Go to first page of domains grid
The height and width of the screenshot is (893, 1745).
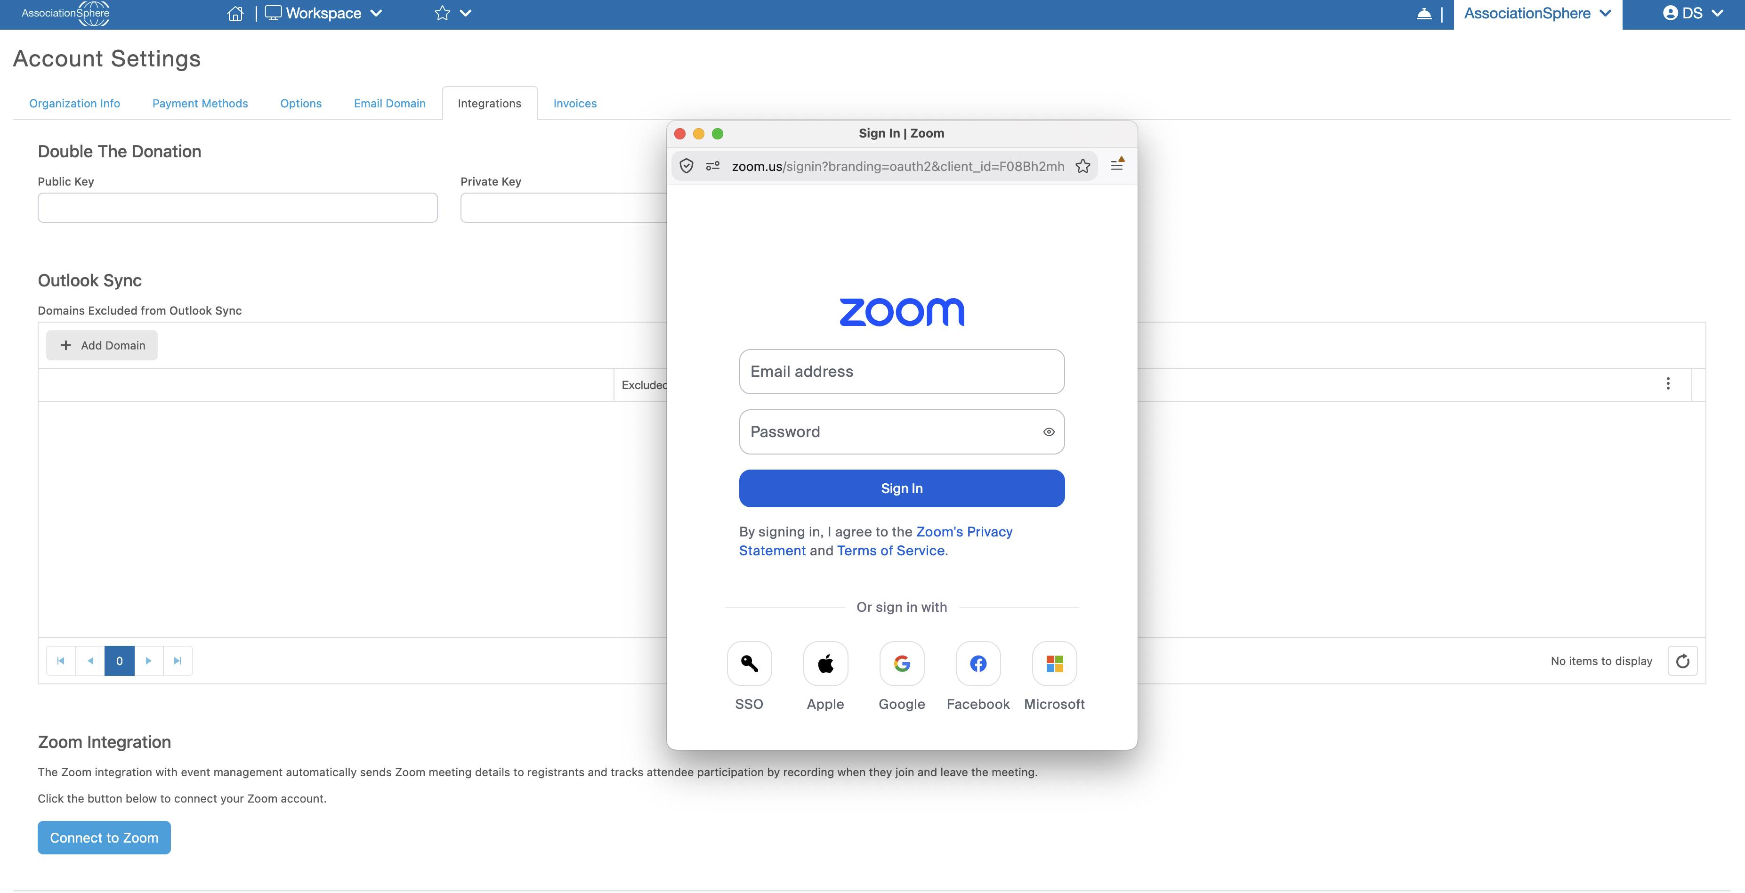(x=61, y=661)
